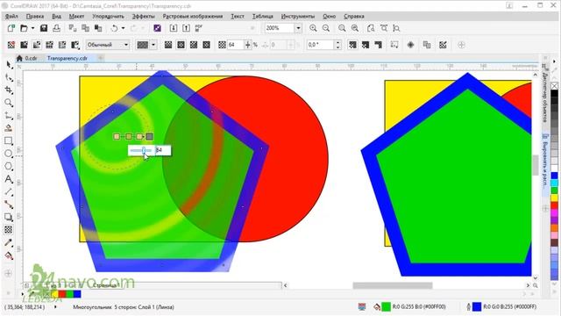This screenshot has width=561, height=316.
Task: Choose Conical fountain transparency
Action: point(194,45)
